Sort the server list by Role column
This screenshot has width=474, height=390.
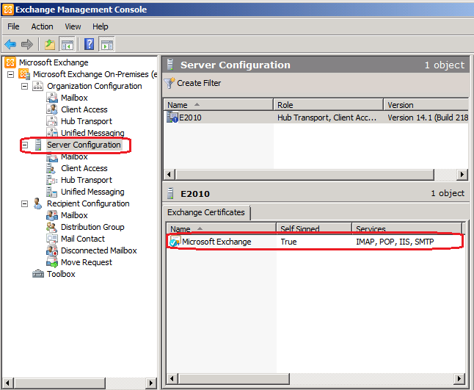tap(328, 105)
